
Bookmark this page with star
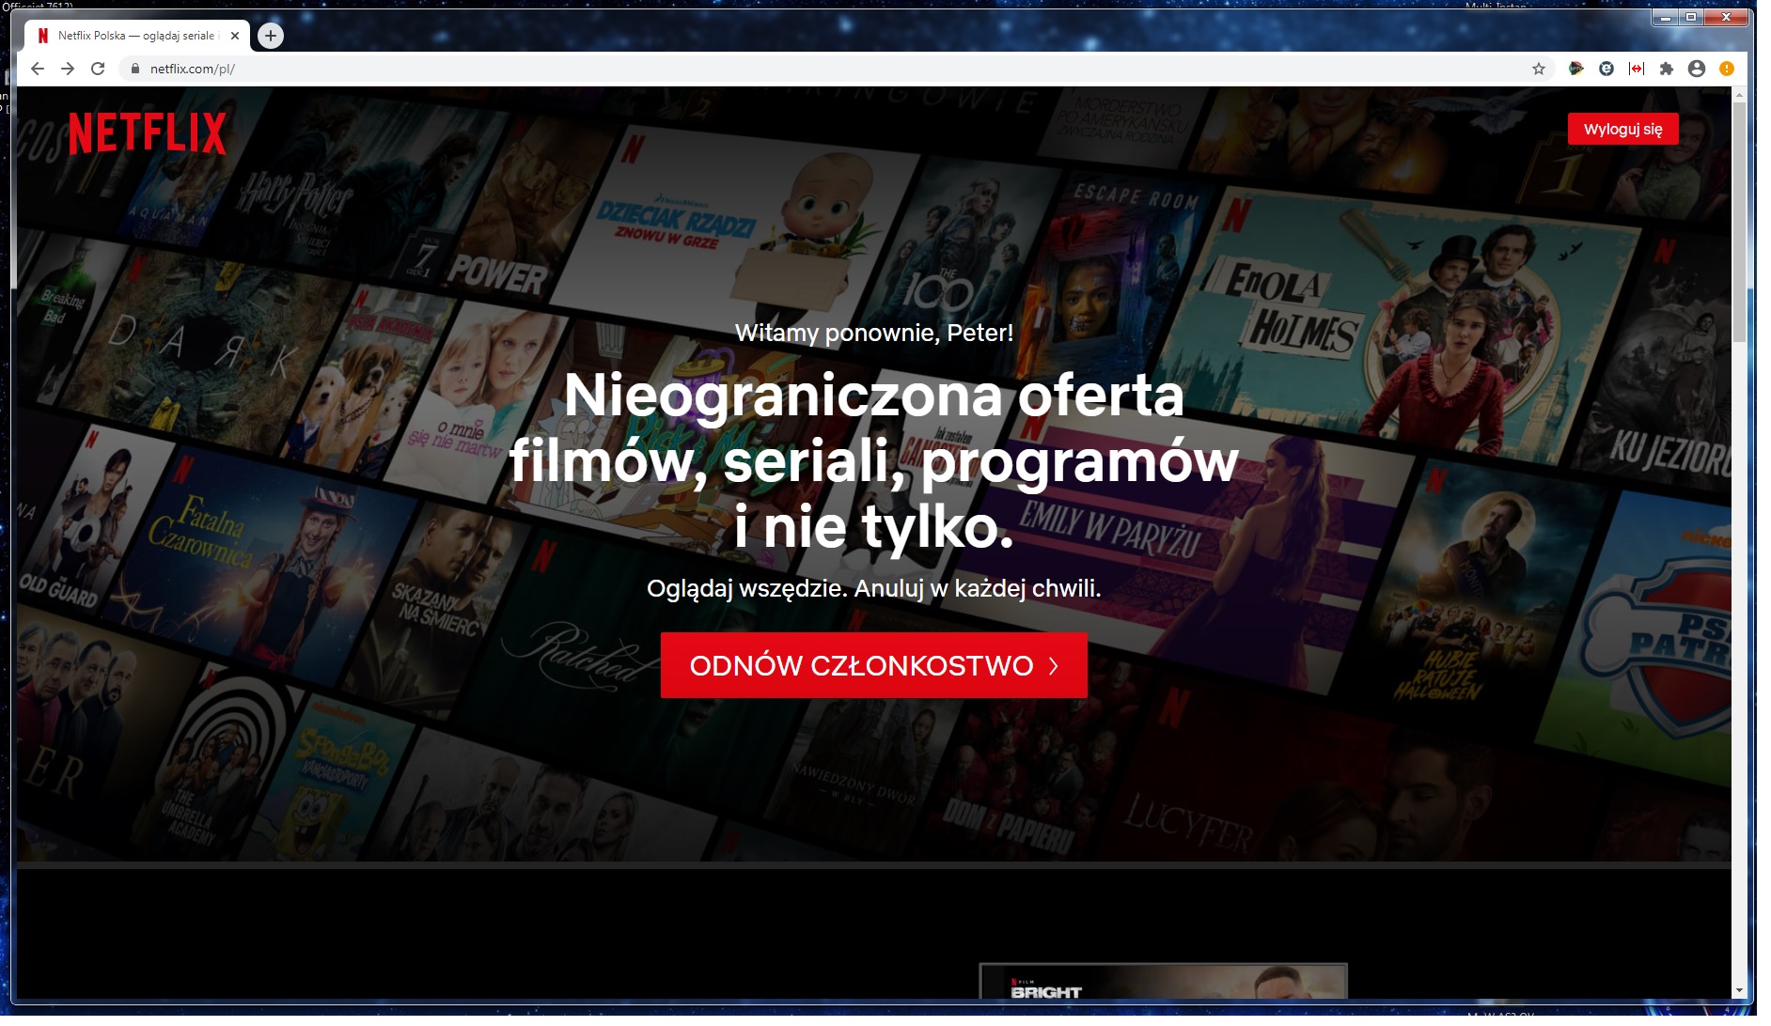1539,69
